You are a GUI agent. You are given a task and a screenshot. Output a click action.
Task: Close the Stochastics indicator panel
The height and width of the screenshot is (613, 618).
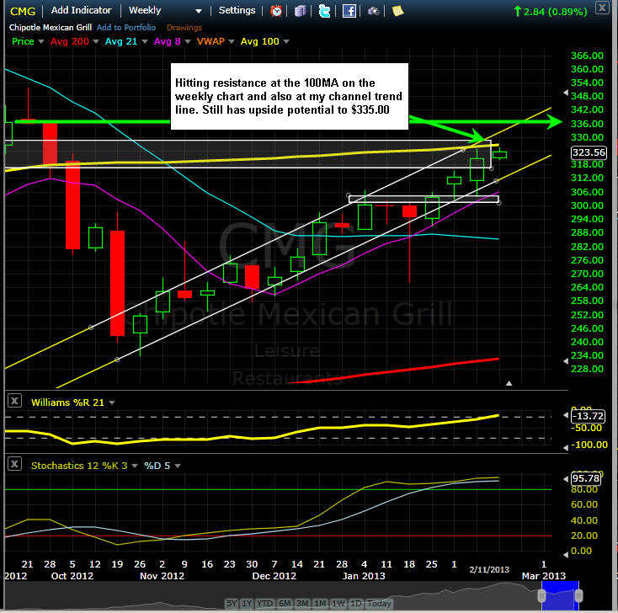pos(14,464)
